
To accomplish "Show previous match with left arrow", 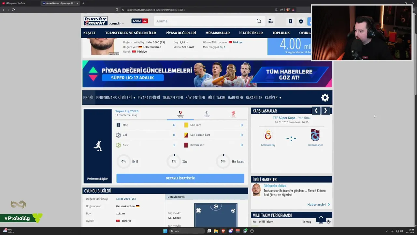I will [x=316, y=111].
